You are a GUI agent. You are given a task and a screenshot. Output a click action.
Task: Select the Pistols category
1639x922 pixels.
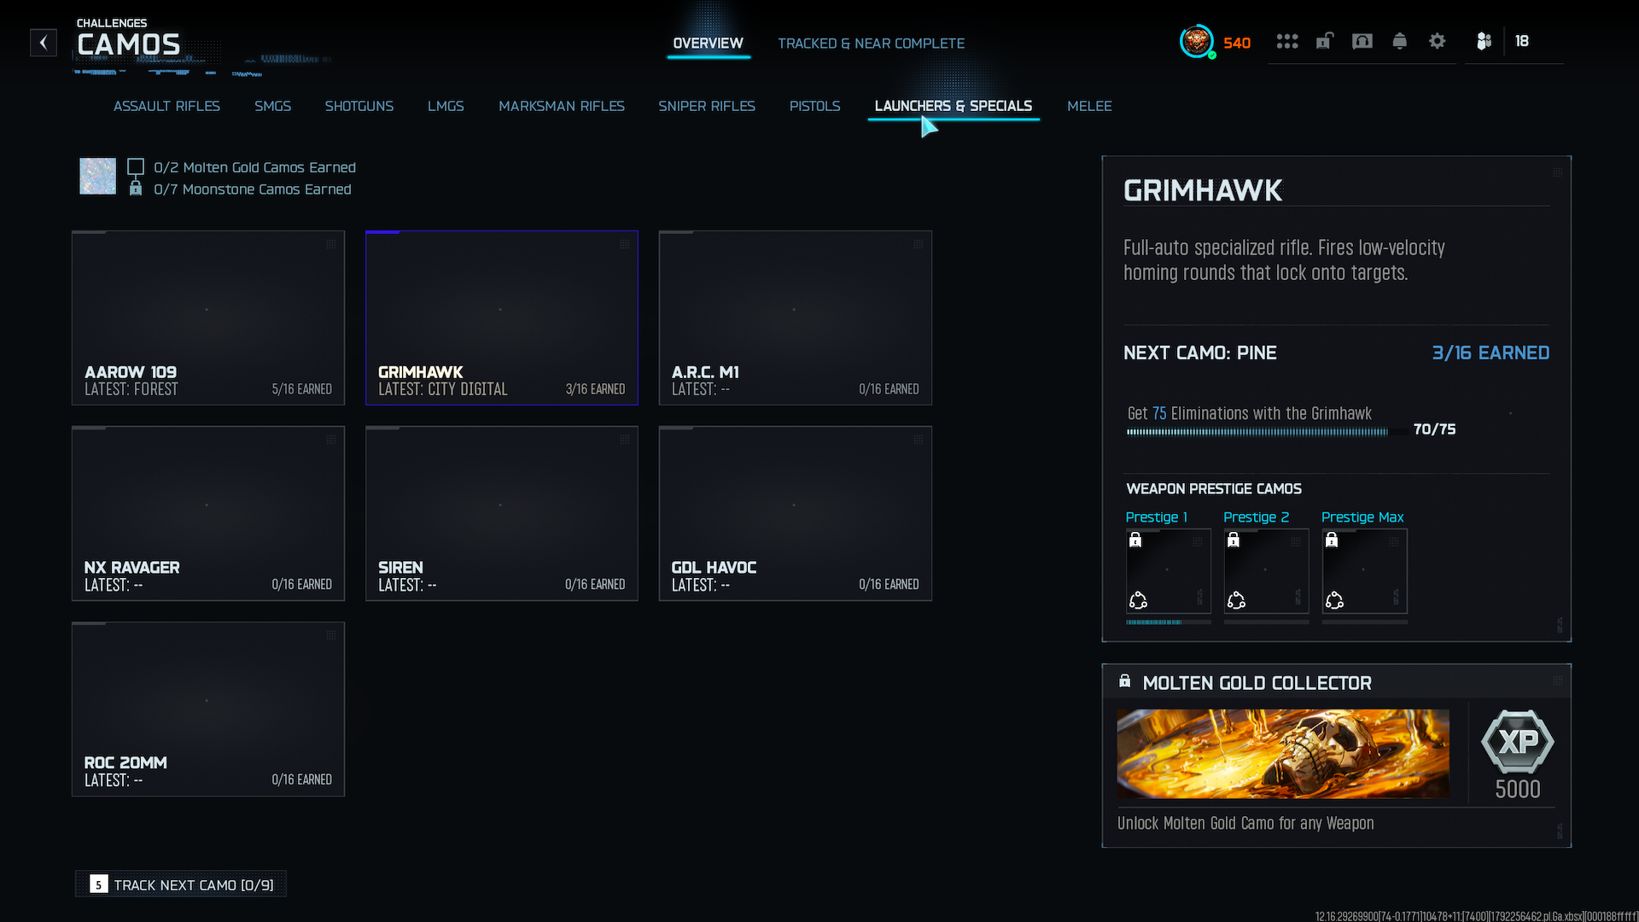[x=814, y=106]
